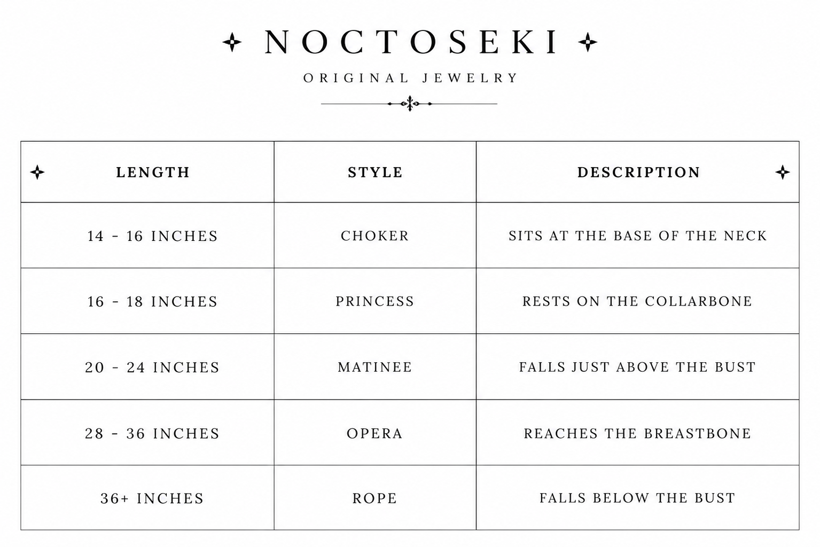820x547 pixels.
Task: Click RESTS ON THE COLLARBONE description
Action: point(637,301)
